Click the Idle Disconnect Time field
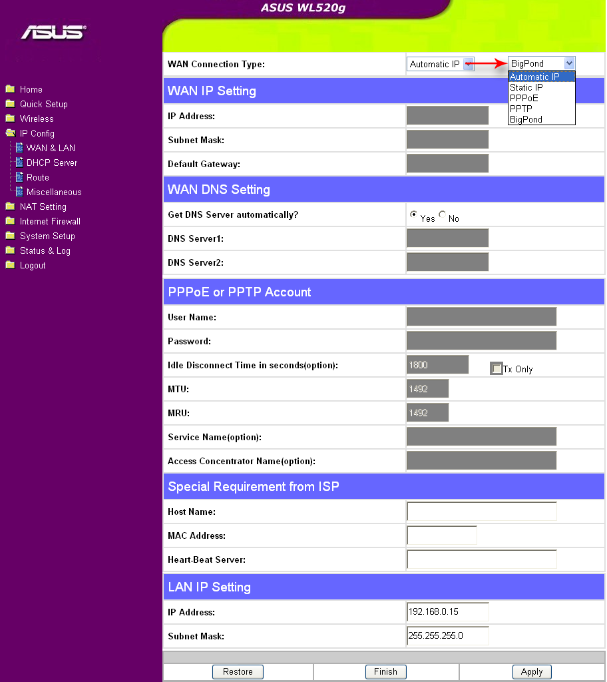The image size is (607, 682). click(x=437, y=364)
